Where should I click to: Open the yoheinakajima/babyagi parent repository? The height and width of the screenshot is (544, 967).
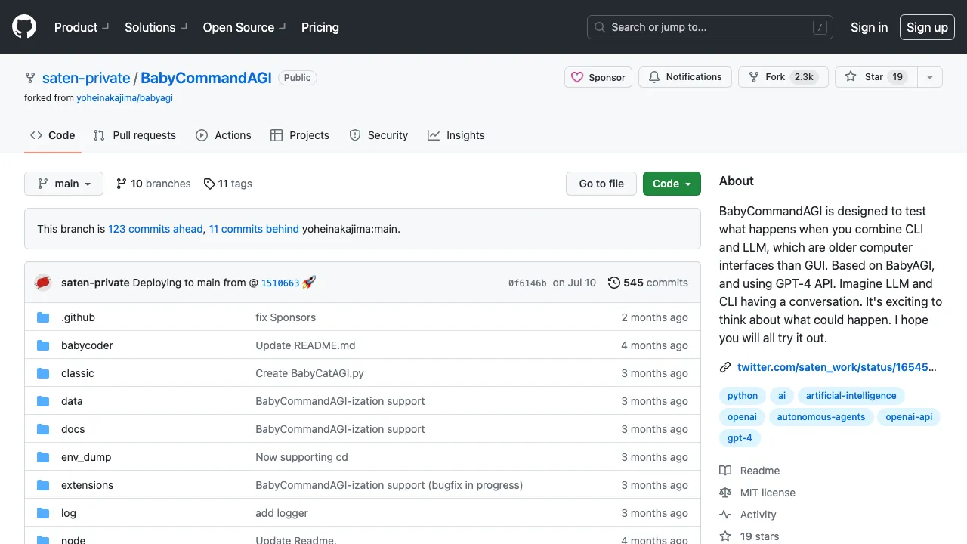tap(125, 97)
